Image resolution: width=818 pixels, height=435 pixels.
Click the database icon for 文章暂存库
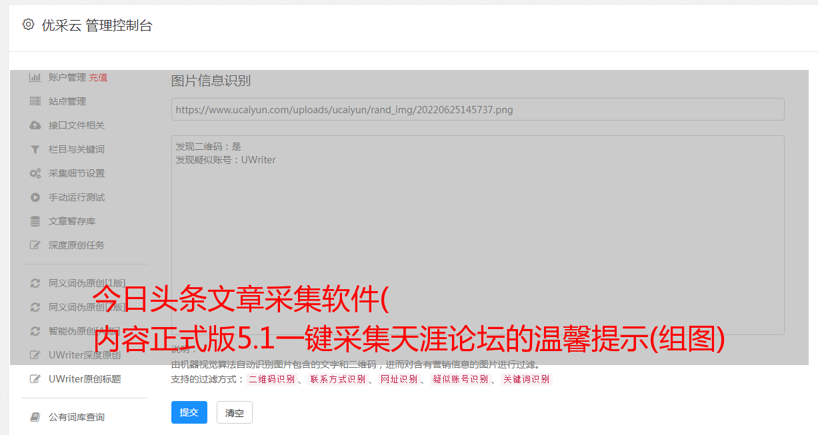pyautogui.click(x=35, y=221)
